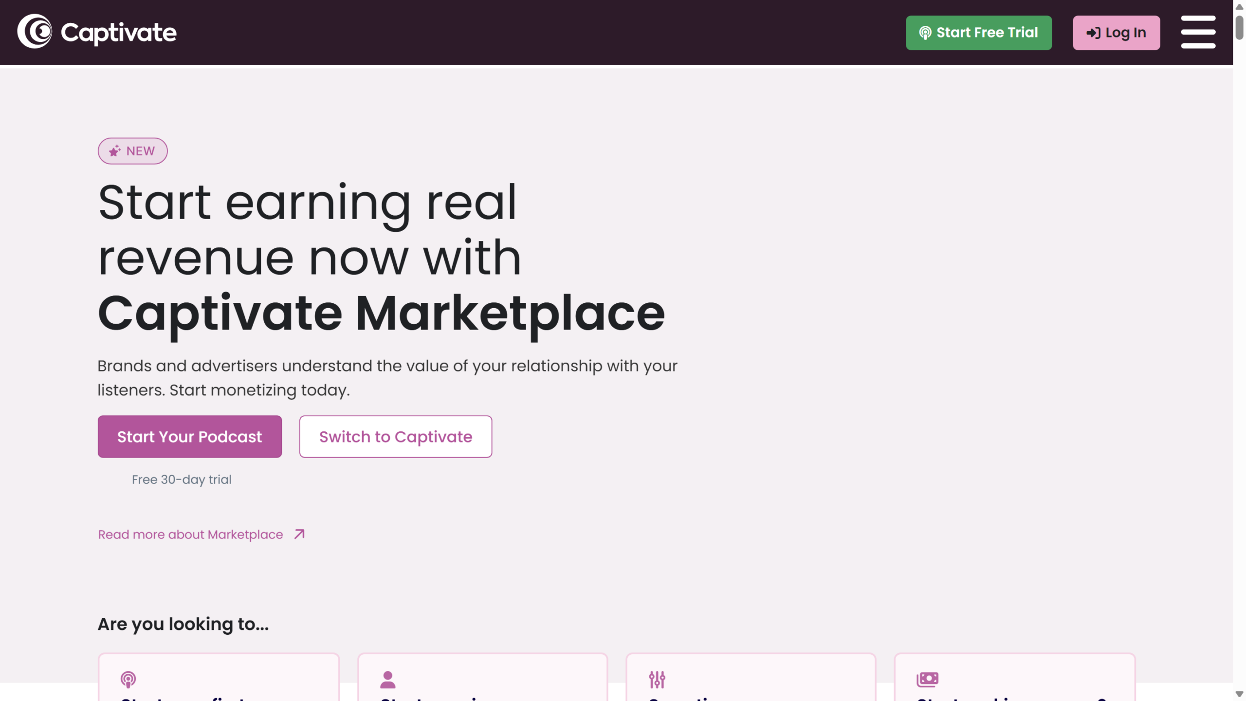Click 'Brands and advertisers understand' paragraph
This screenshot has height=701, width=1246.
(387, 378)
